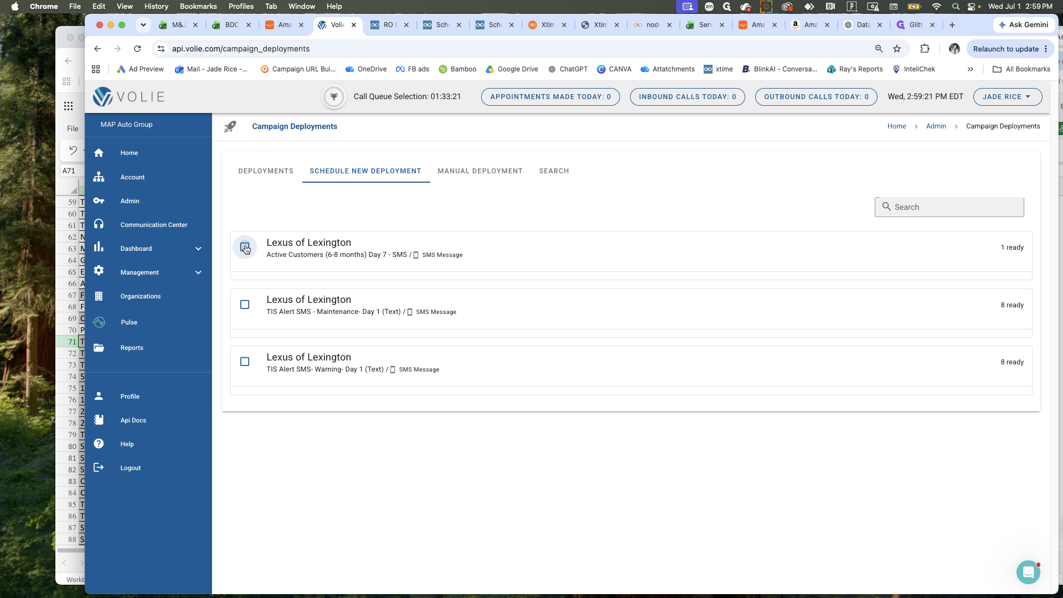Image resolution: width=1063 pixels, height=598 pixels.
Task: Open Relaunch to update menu
Action: click(x=1010, y=49)
